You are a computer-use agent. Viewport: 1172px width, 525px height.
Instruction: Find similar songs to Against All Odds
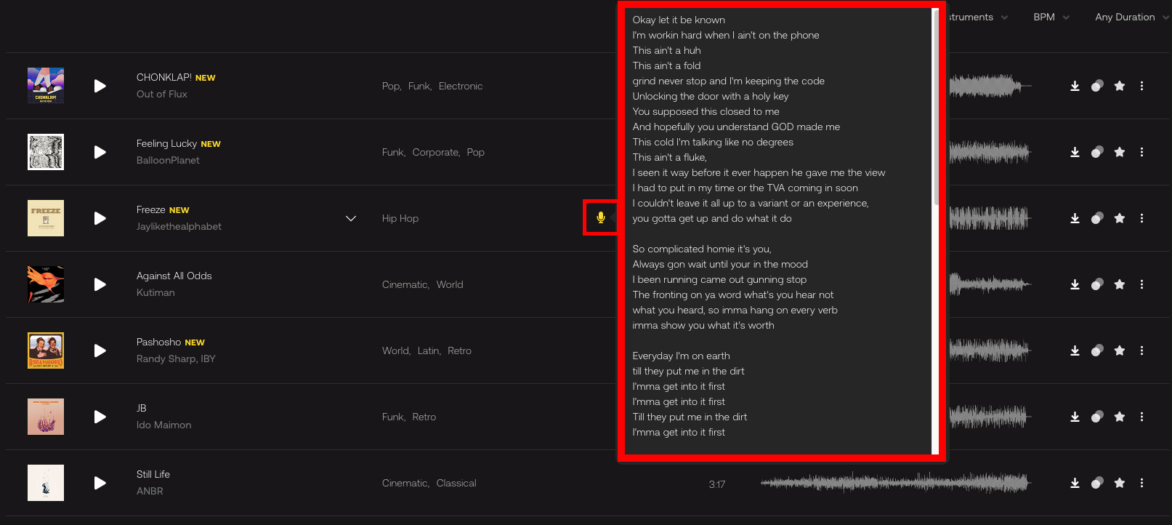(1097, 284)
